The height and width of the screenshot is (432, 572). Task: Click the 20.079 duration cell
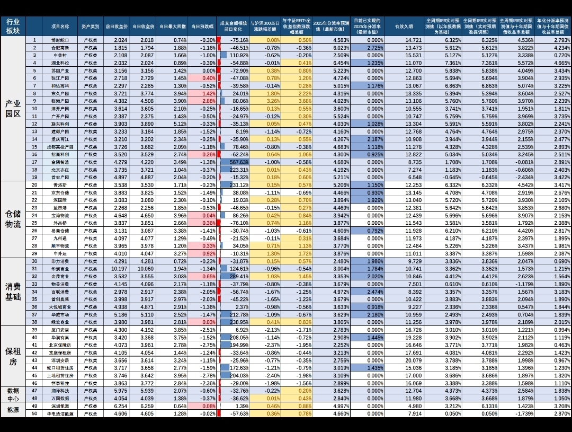(x=404, y=360)
